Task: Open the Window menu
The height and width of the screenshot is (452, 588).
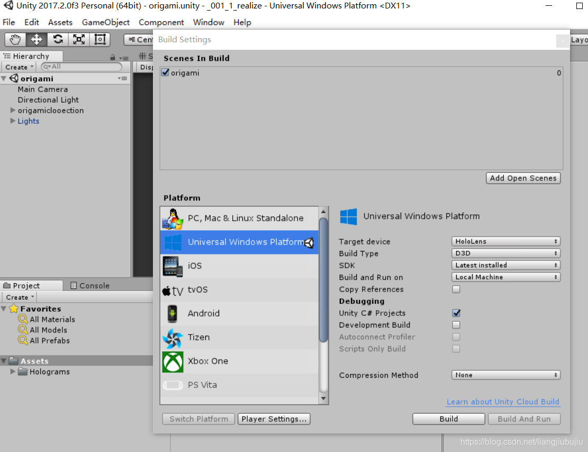Action: pos(209,22)
